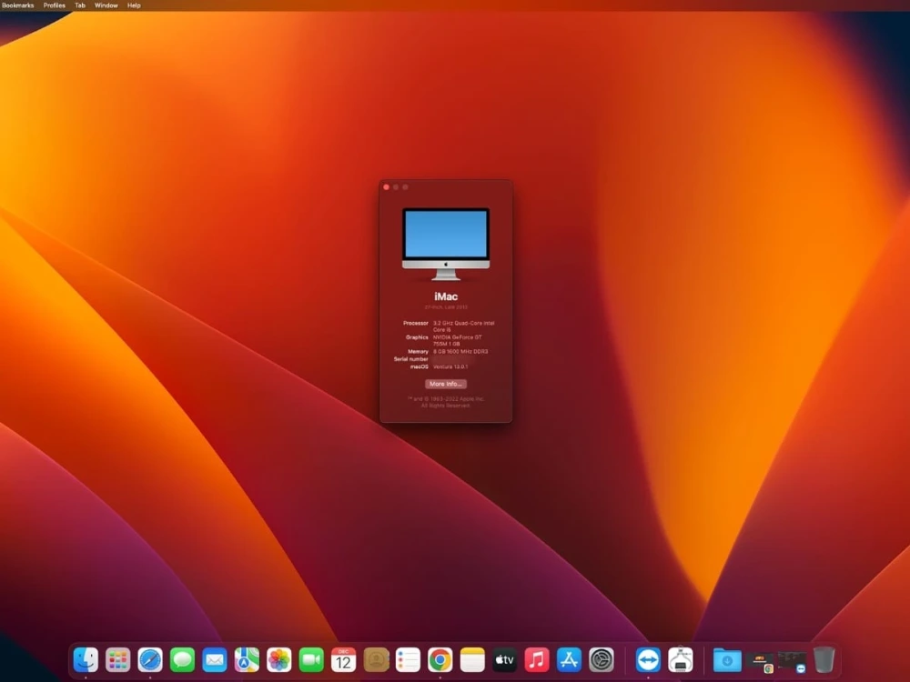The height and width of the screenshot is (682, 910).
Task: Launch Safari from the dock
Action: click(150, 659)
